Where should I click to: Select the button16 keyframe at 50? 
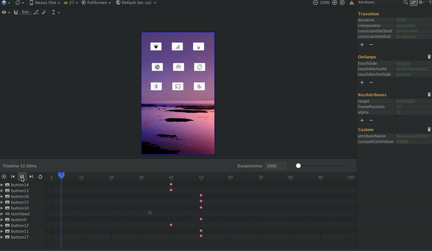(201, 195)
